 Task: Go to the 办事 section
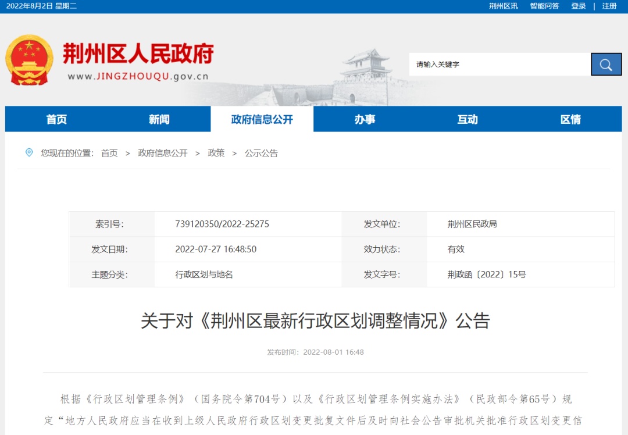click(365, 119)
